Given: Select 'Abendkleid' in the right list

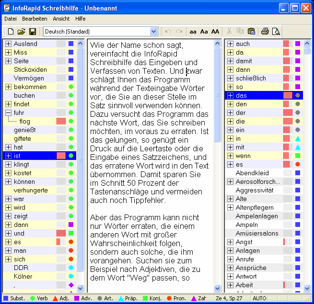Looking at the screenshot, I should pyautogui.click(x=252, y=173).
